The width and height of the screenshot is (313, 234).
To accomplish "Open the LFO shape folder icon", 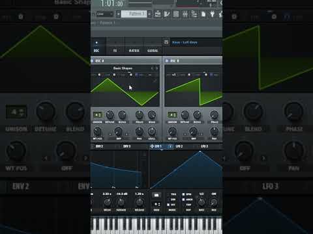I will pyautogui.click(x=156, y=195).
